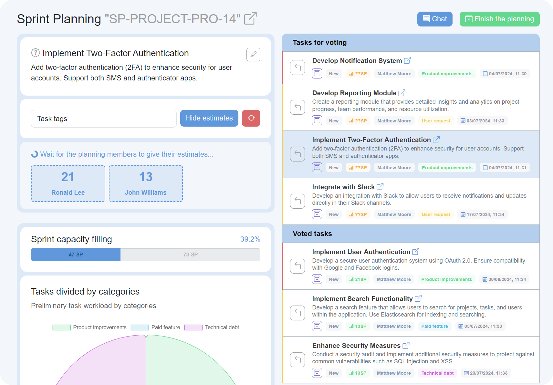Toggle Paid feature legend in chart
This screenshot has height=385, width=553.
tap(155, 327)
